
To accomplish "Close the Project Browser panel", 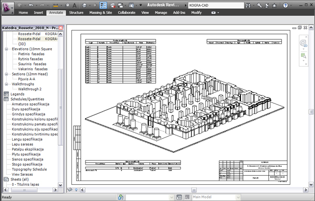I will tap(61, 28).
